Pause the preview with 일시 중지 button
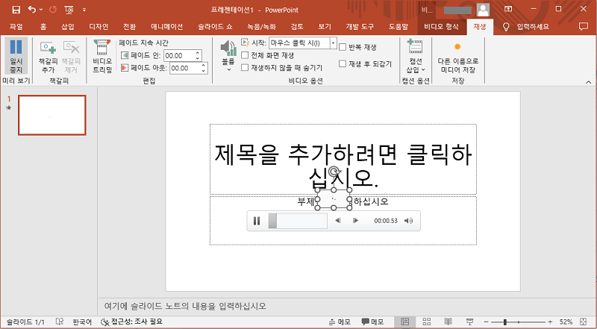This screenshot has height=329, width=597. point(16,56)
